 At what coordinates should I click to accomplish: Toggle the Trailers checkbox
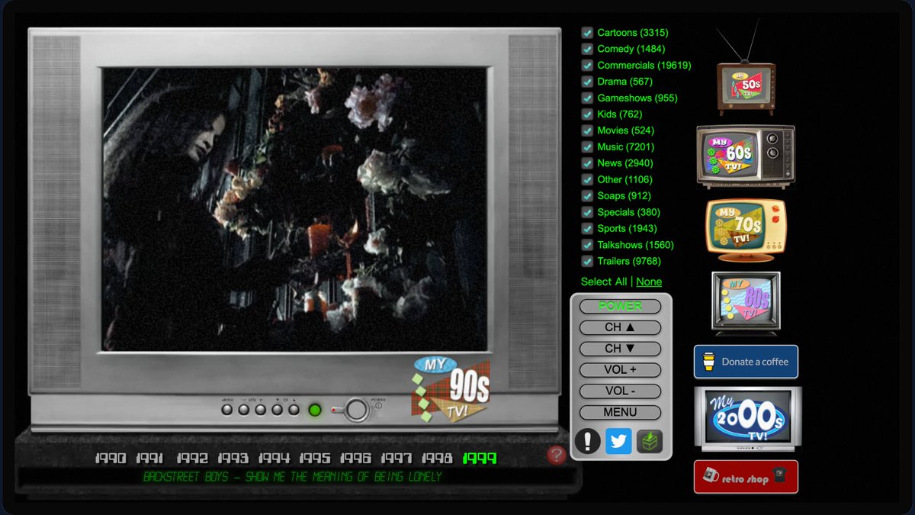[587, 262]
